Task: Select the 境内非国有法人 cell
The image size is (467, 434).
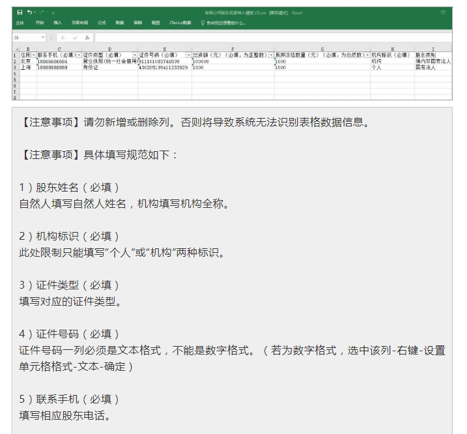Action: click(433, 61)
